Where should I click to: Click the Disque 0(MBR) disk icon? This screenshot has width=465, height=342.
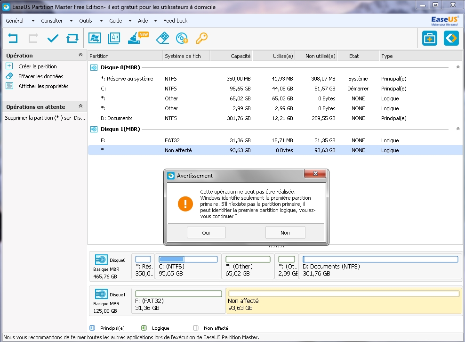tap(94, 67)
